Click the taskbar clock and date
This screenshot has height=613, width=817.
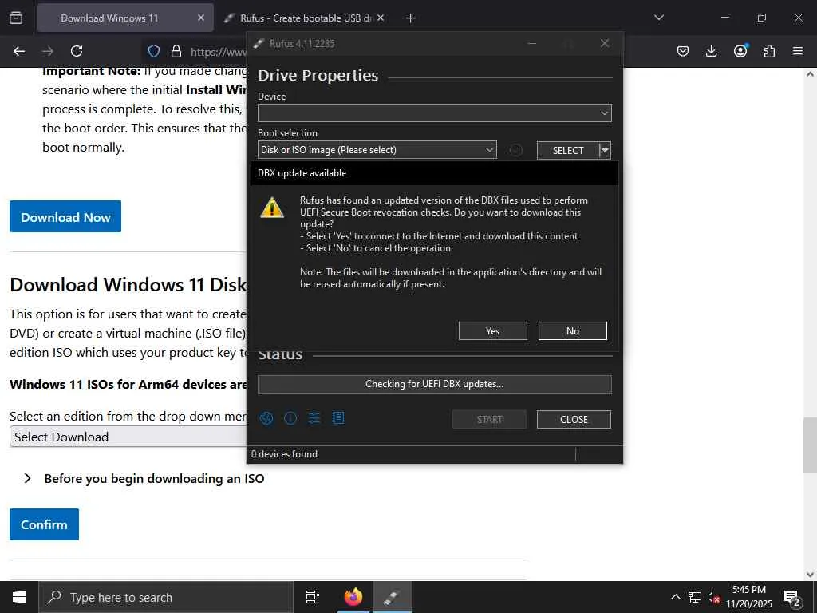click(749, 597)
